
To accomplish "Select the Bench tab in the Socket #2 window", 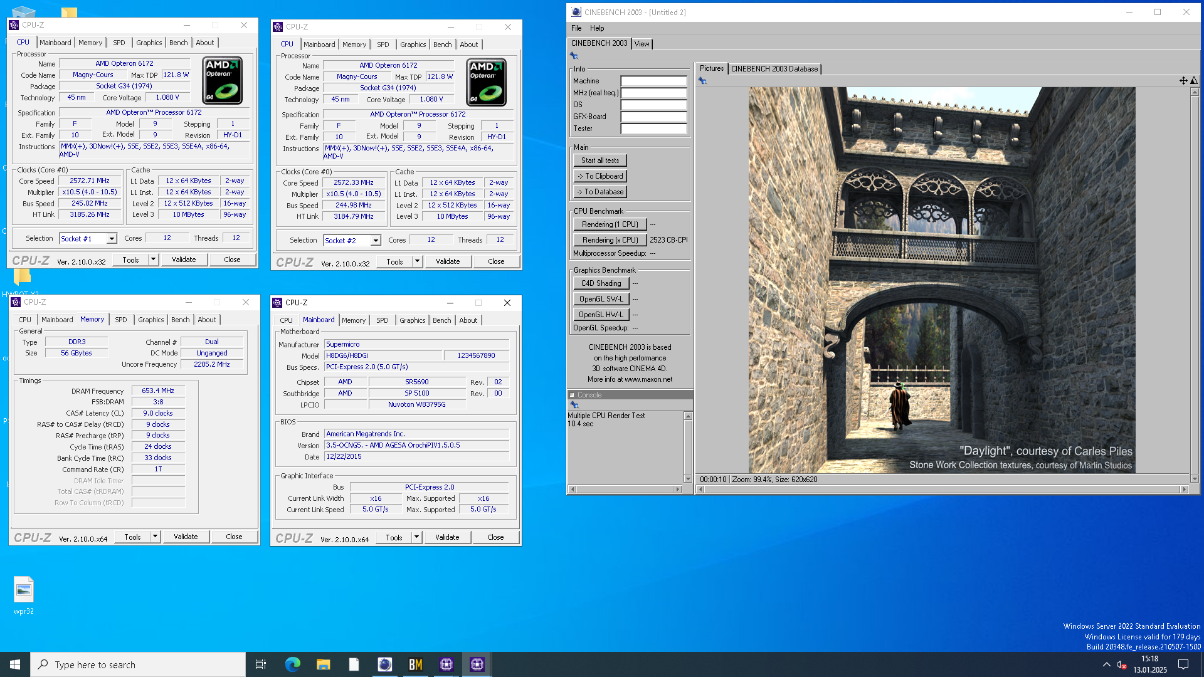I will tap(442, 45).
